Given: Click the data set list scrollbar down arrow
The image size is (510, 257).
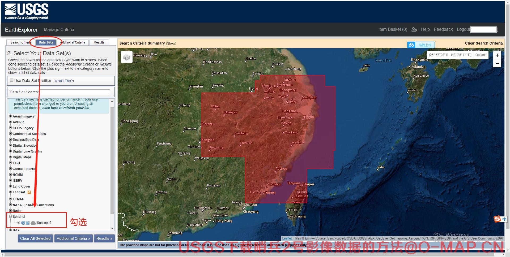Looking at the screenshot, I should (112, 229).
